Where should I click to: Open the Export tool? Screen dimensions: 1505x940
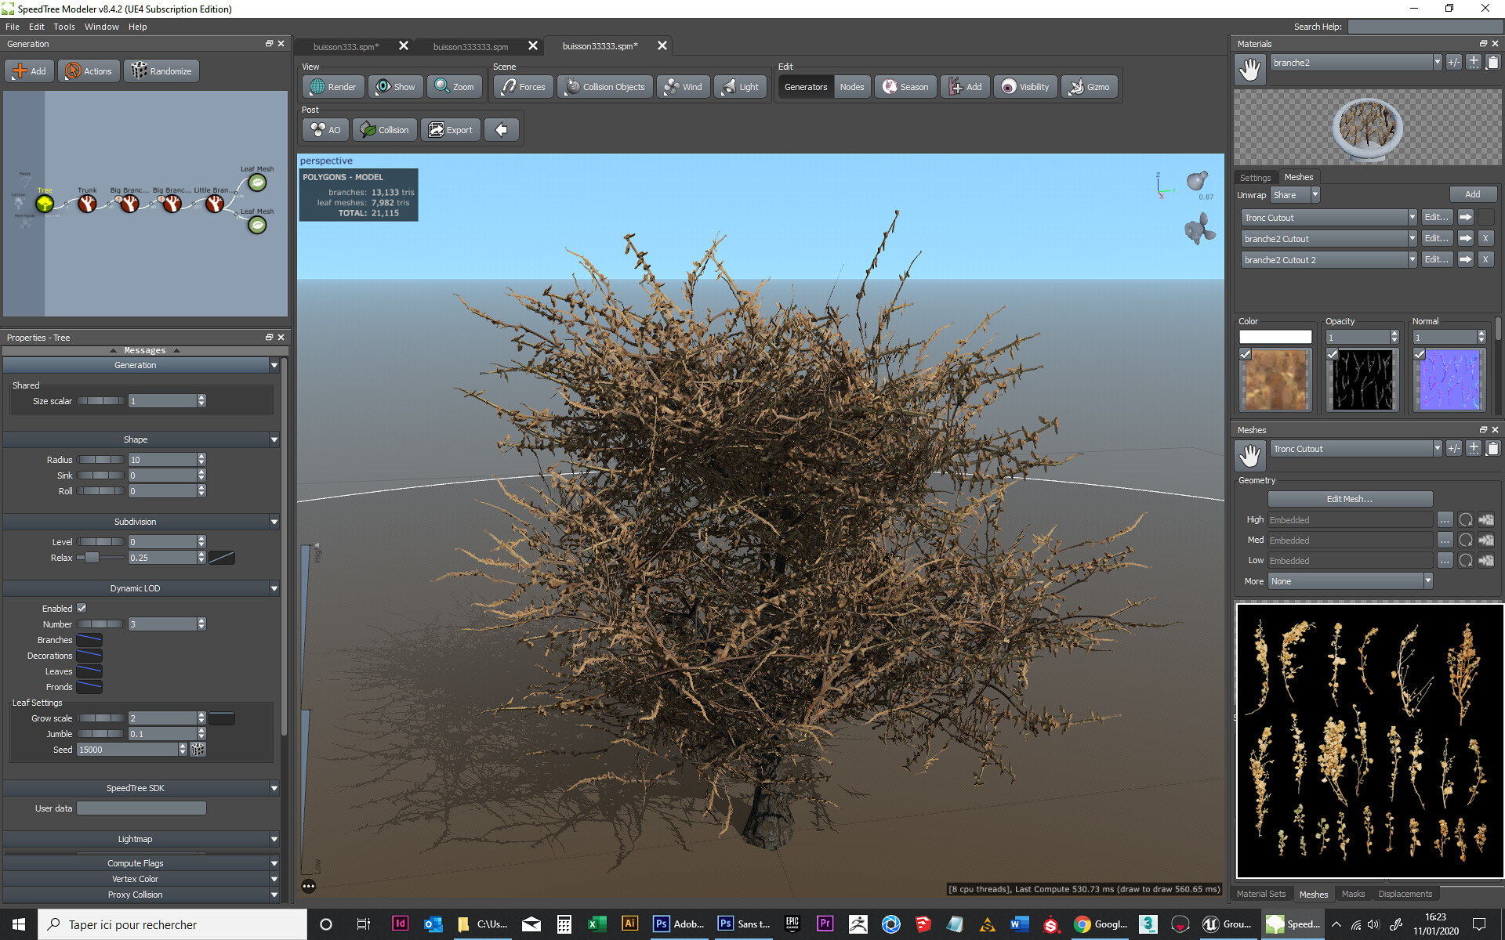450,129
